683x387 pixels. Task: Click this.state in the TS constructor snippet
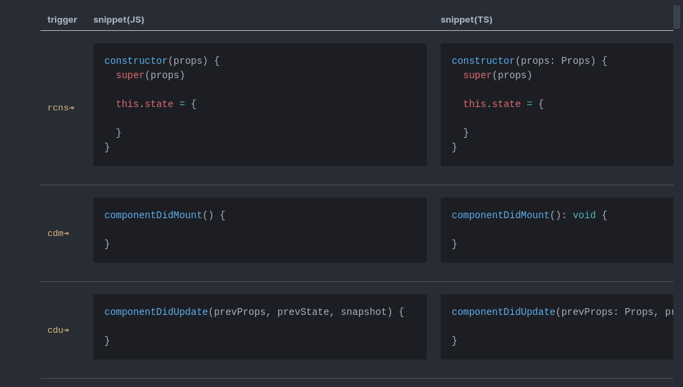(x=491, y=104)
